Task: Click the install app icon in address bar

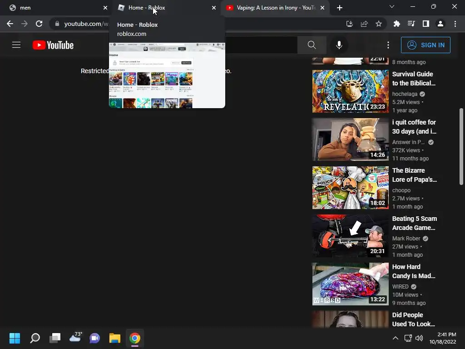Action: [350, 24]
